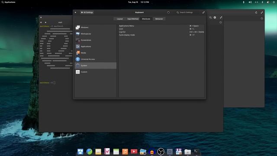Launch web browser from dock
The image size is (277, 156).
click(x=89, y=152)
